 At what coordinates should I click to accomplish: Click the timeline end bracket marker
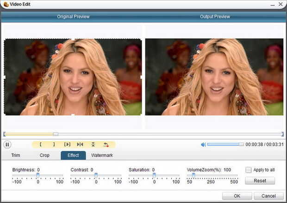282,134
